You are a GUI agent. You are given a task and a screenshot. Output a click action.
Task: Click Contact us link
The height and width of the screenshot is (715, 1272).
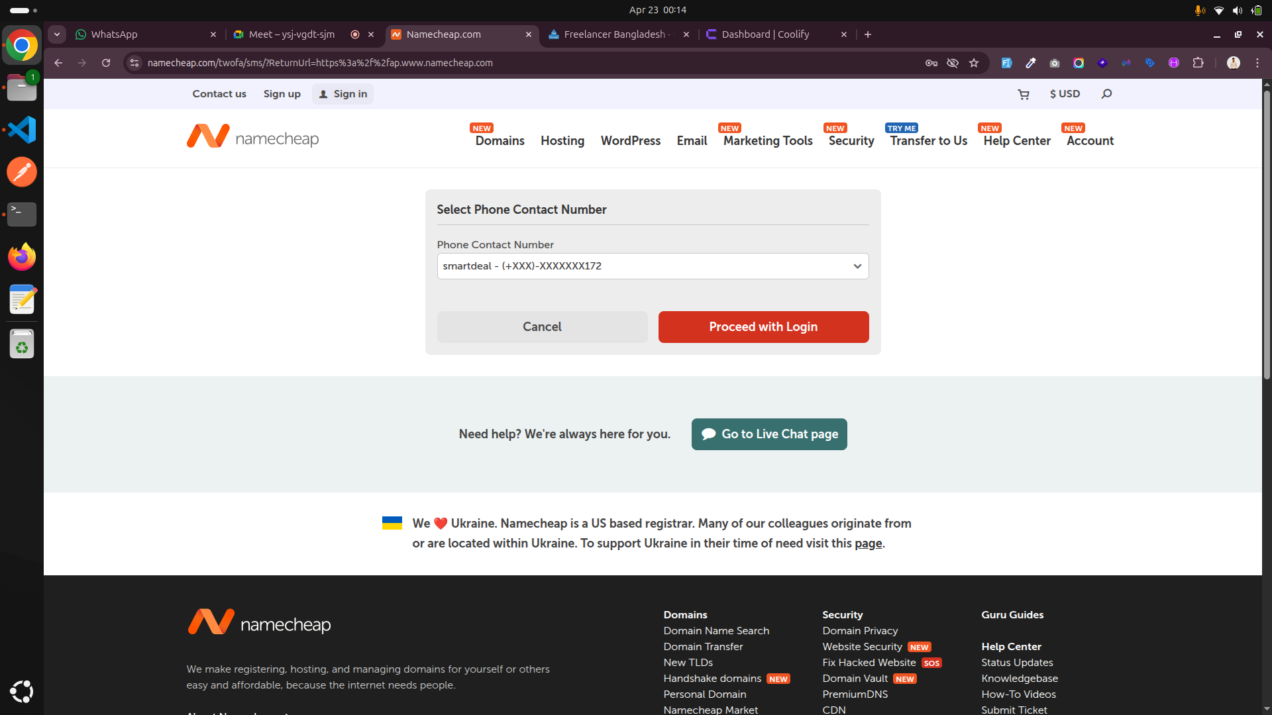[x=219, y=94]
